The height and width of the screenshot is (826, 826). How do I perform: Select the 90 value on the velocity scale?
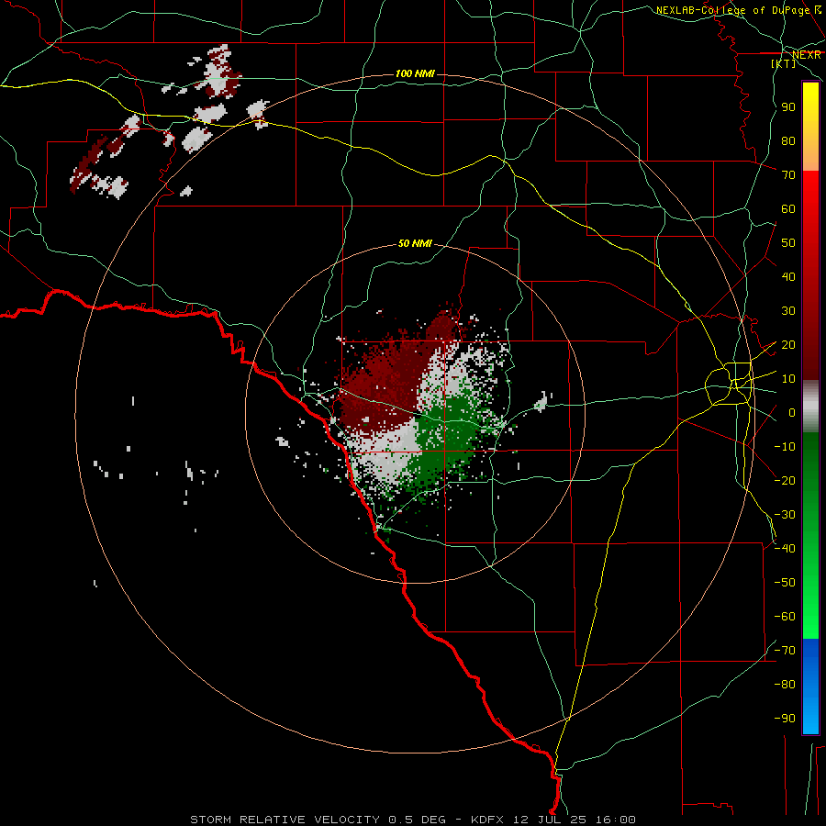coord(788,107)
